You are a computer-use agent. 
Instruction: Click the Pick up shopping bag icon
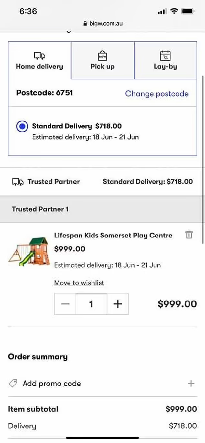(102, 56)
